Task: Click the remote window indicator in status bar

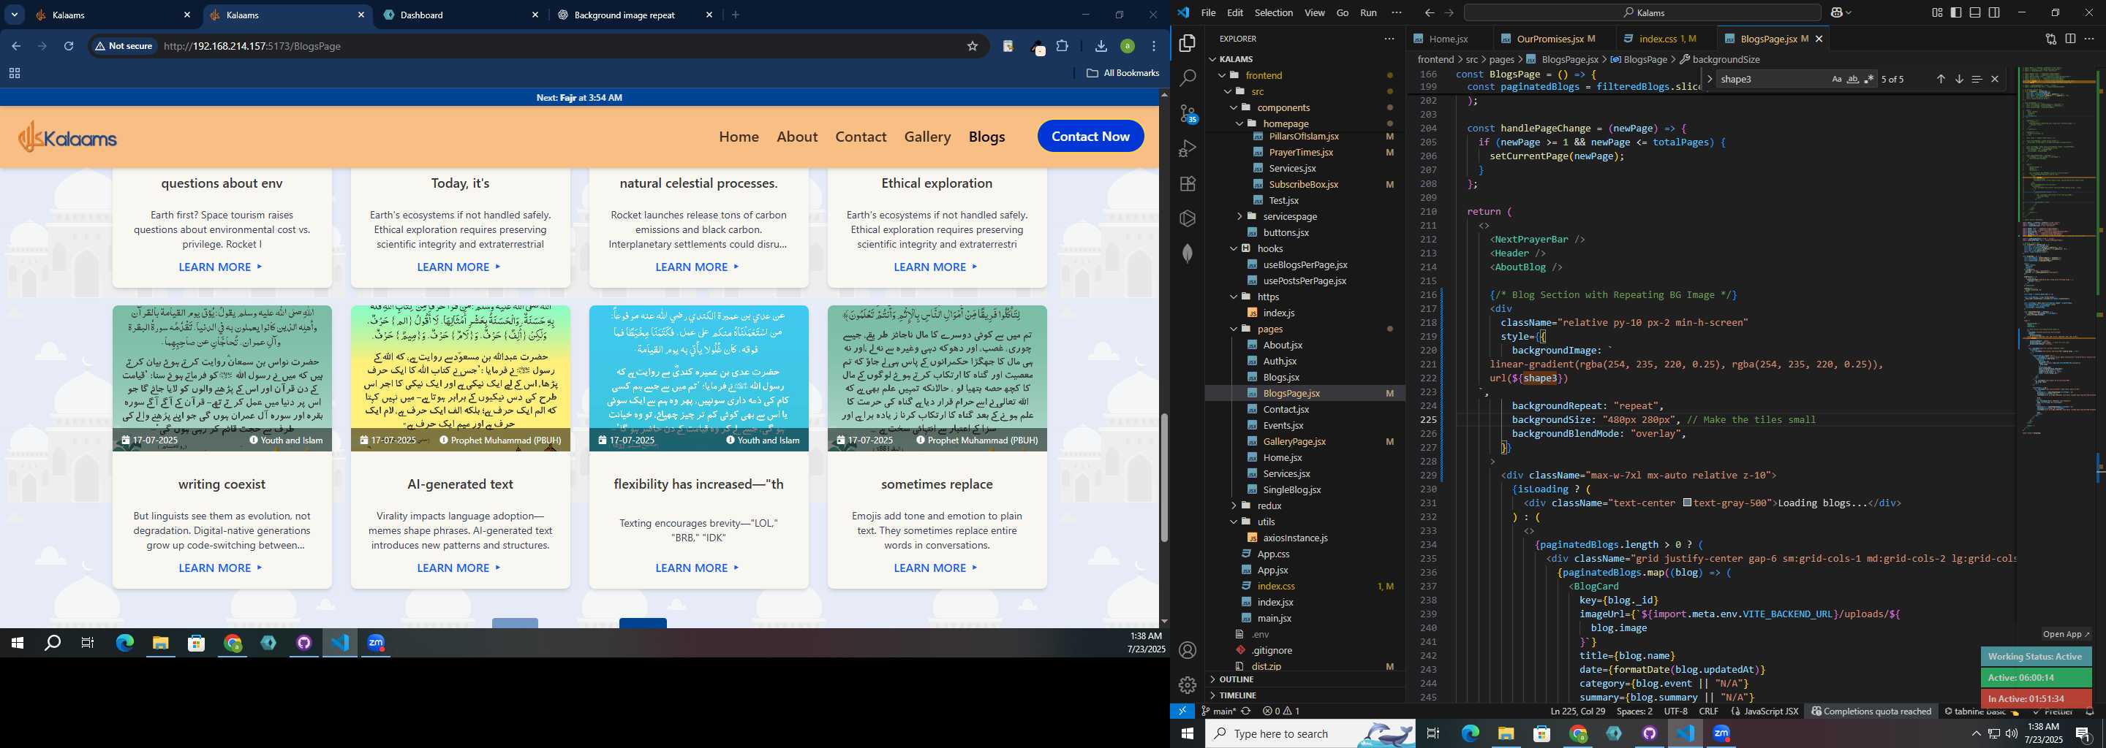Action: click(1182, 711)
